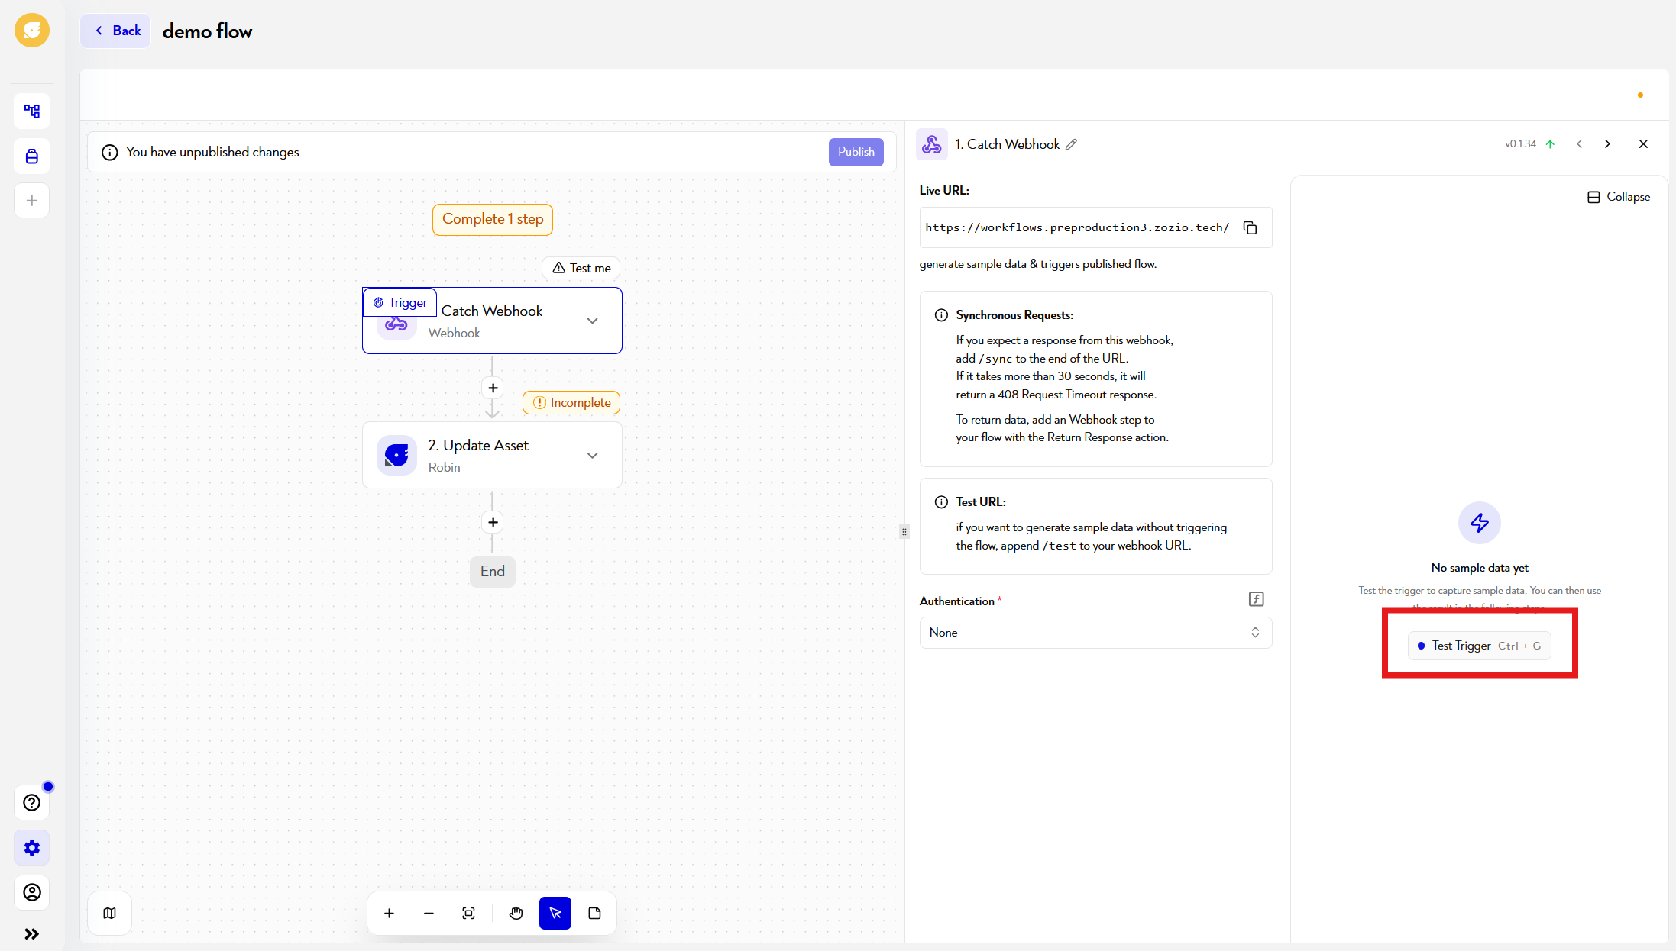Expand the Catch Webhook step chevron

(x=593, y=321)
